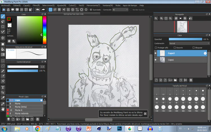This screenshot has height=132, width=211.
Task: Select the Bucket fill tool
Action: (x=3, y=49)
